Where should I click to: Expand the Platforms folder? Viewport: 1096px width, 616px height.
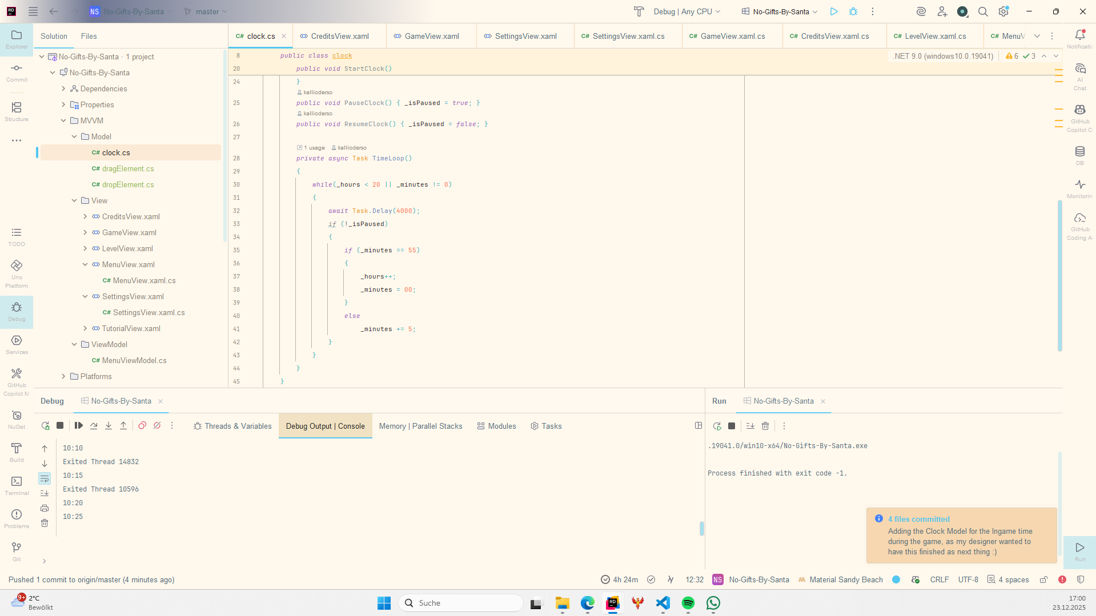[63, 376]
